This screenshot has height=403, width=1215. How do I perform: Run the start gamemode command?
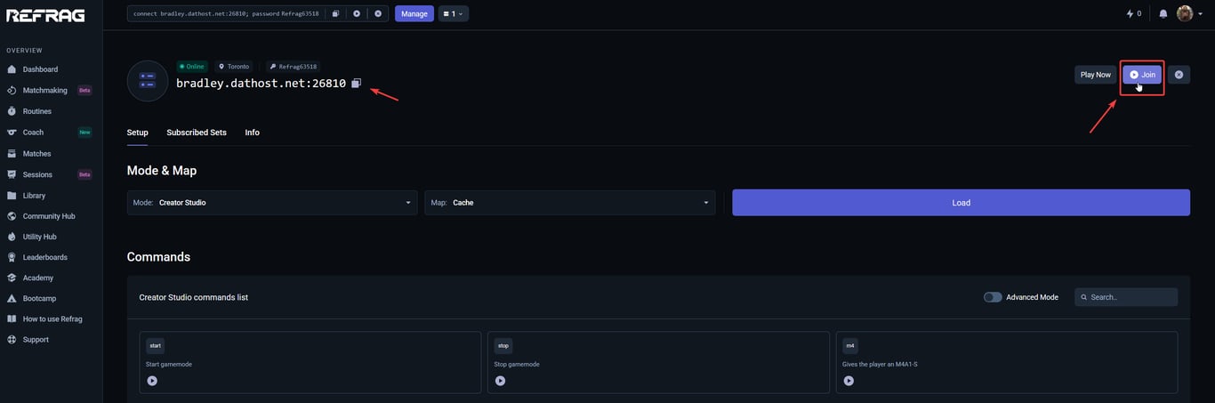click(152, 381)
